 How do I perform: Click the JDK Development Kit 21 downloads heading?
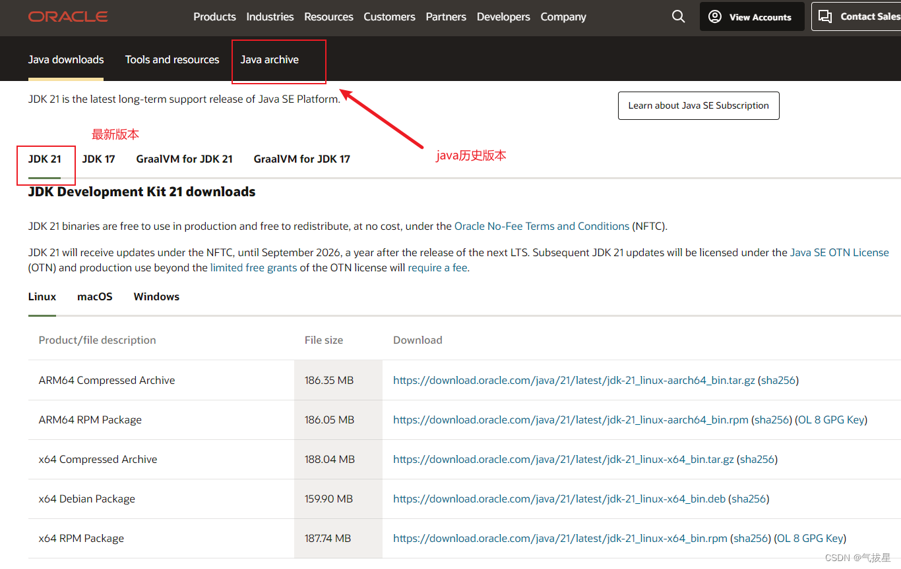tap(142, 192)
